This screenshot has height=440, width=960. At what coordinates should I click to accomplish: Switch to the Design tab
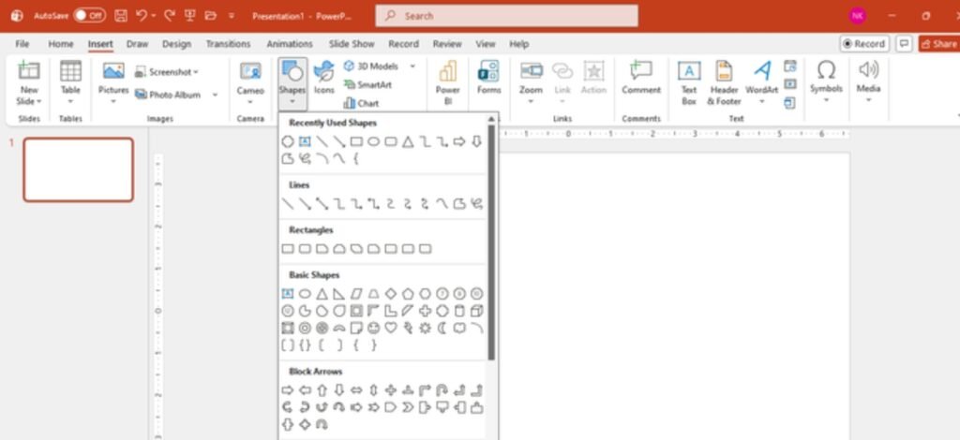(x=177, y=44)
